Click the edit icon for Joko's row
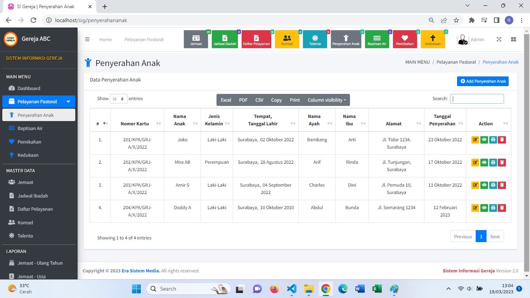Viewport: 530px width, 298px height. pos(475,140)
